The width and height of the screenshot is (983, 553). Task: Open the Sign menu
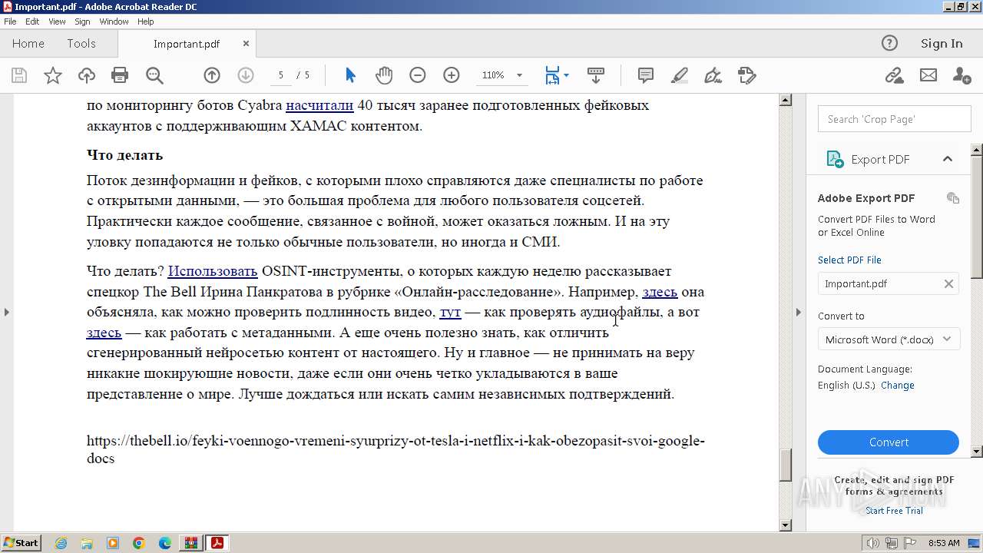(x=82, y=22)
